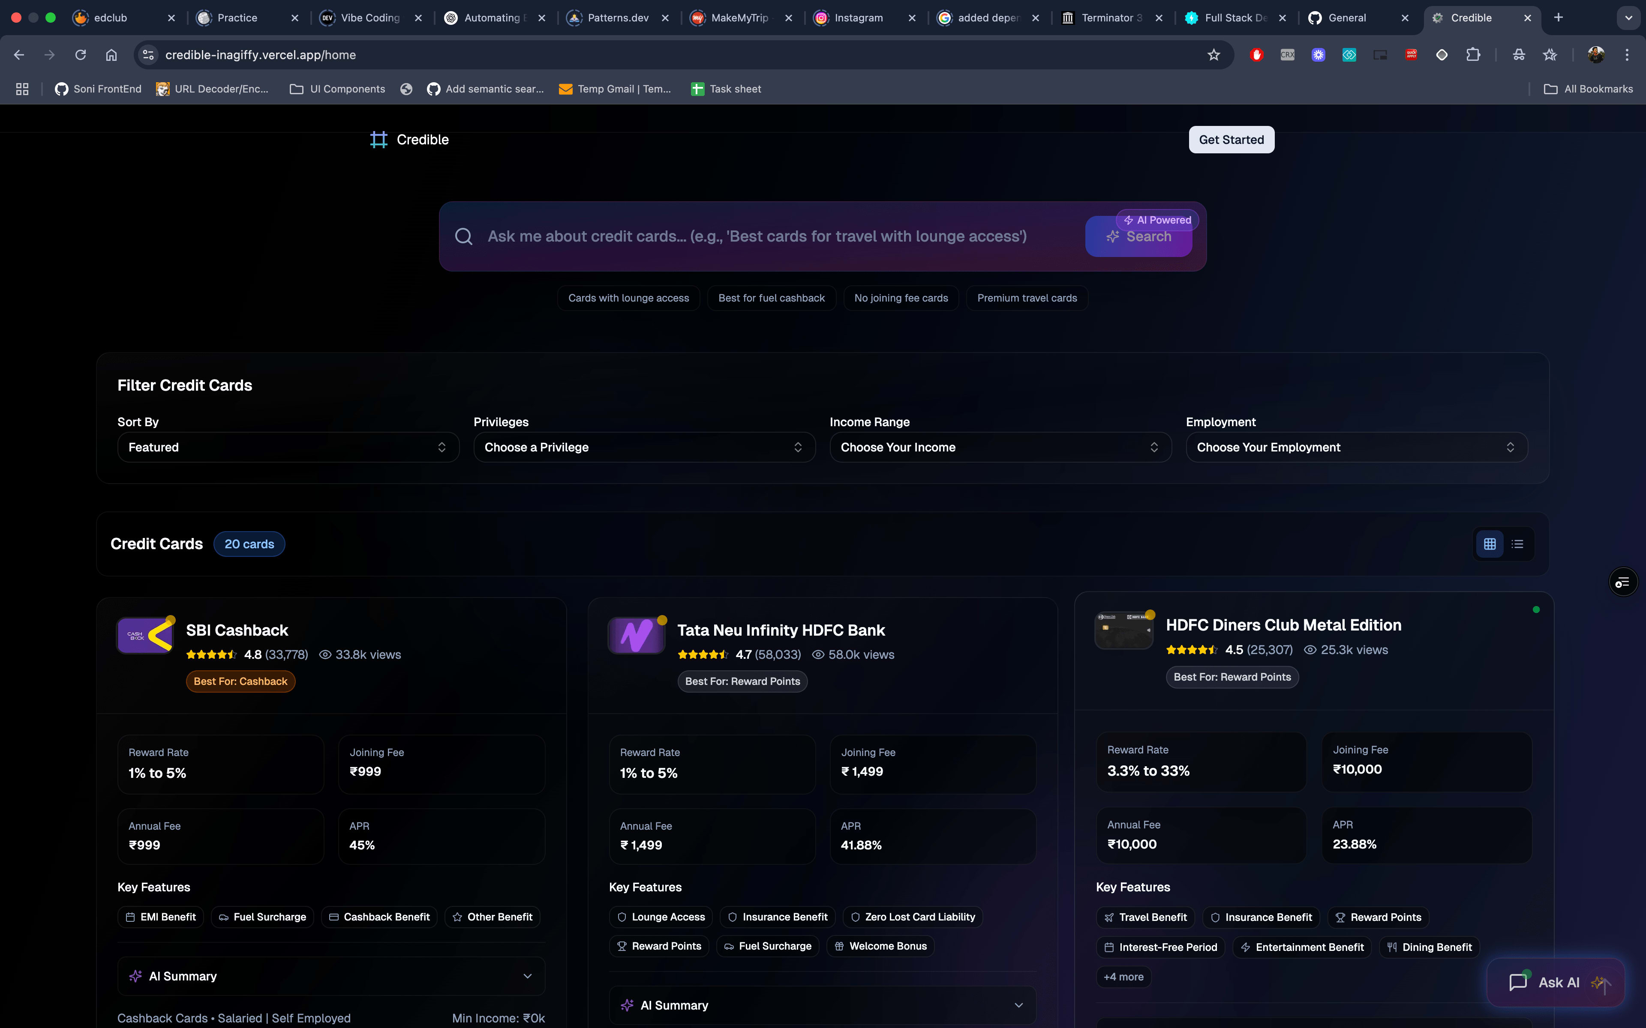Reload the page with refresh icon

(80, 55)
